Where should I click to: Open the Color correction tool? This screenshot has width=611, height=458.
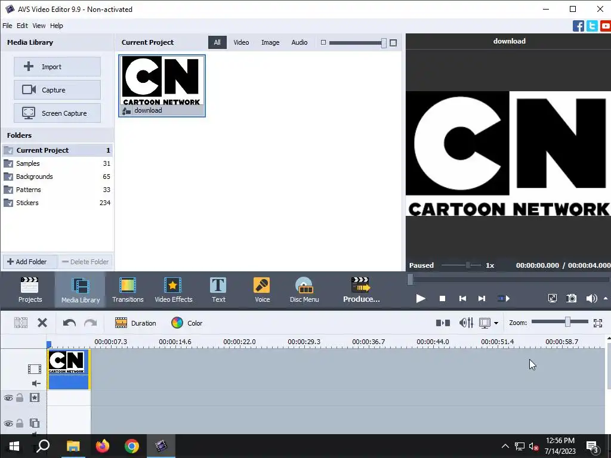click(x=187, y=323)
